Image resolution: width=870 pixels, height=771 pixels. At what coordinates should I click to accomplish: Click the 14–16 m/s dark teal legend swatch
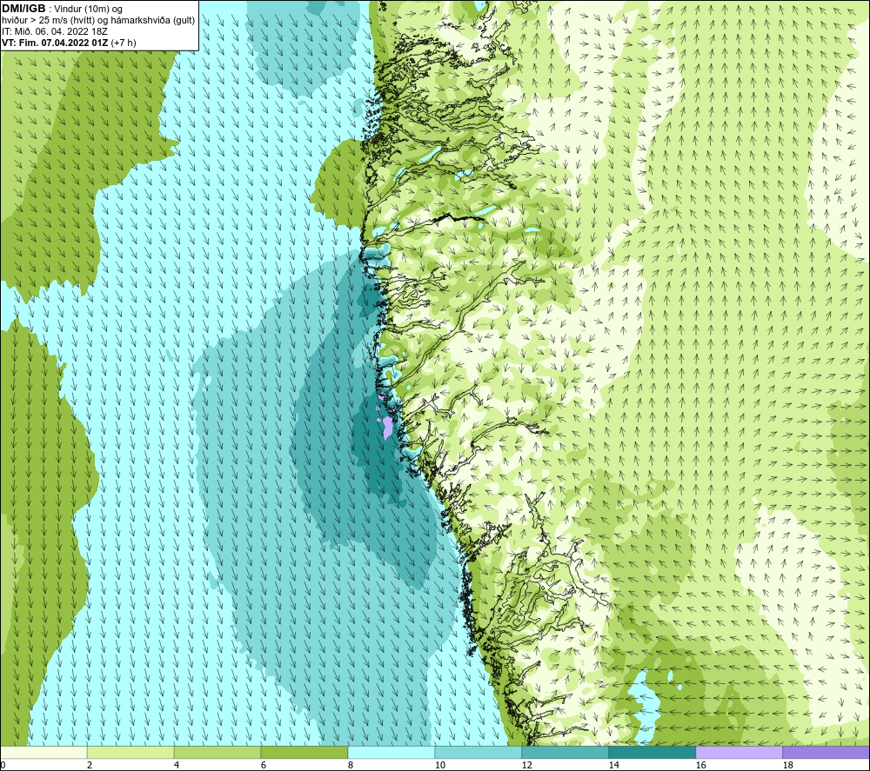pos(652,753)
